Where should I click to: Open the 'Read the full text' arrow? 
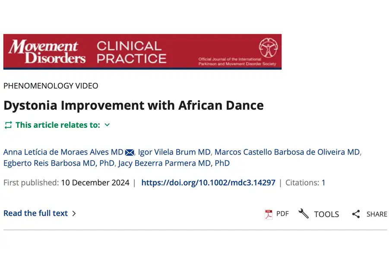coord(74,213)
